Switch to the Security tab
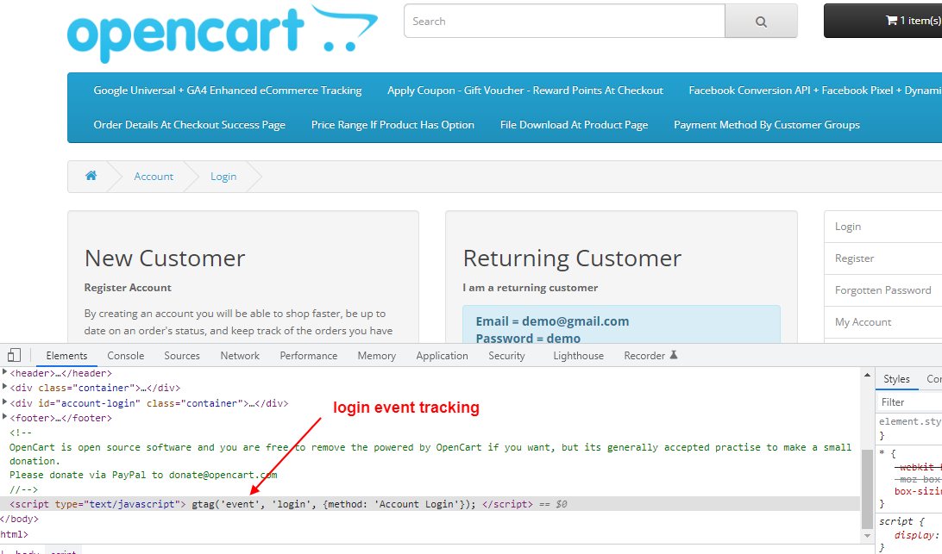This screenshot has width=942, height=554. click(506, 355)
